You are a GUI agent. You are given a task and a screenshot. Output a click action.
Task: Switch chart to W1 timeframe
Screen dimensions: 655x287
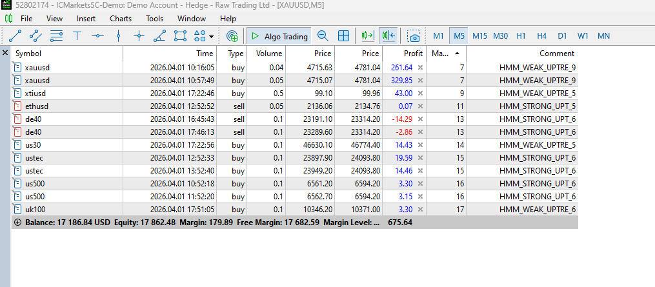(583, 36)
